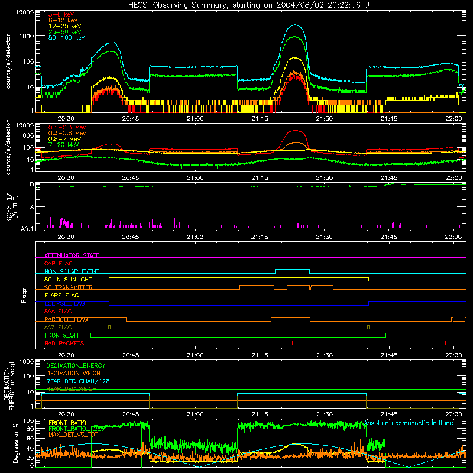Select the green 25-50 keV legend entry

click(64, 32)
